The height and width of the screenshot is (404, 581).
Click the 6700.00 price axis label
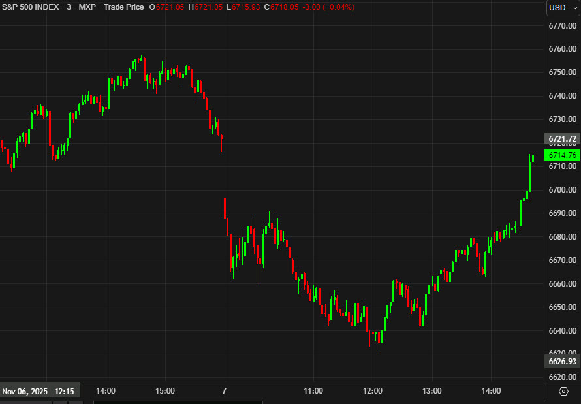pyautogui.click(x=562, y=190)
